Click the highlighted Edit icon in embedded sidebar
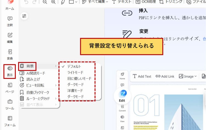Image resolution: width=206 pixels, height=130 pixels. coord(122,96)
